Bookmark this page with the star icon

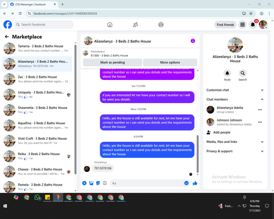pyautogui.click(x=251, y=13)
